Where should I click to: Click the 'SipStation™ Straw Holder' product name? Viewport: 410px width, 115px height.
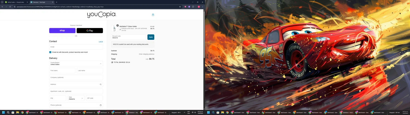tap(128, 26)
